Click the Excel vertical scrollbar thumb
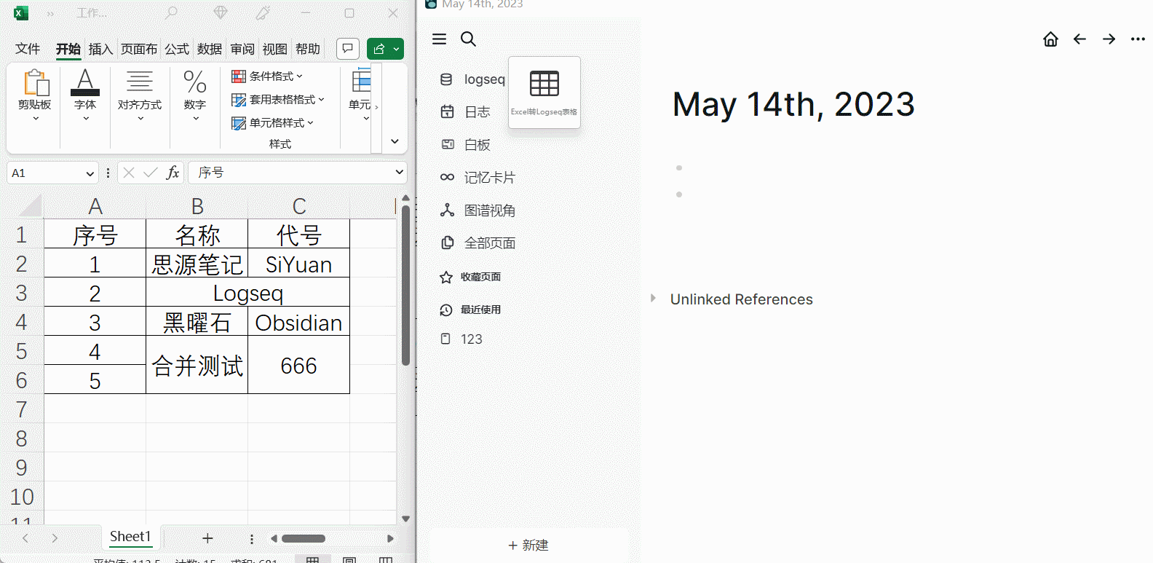Viewport: 1153px width, 563px height. point(405,286)
